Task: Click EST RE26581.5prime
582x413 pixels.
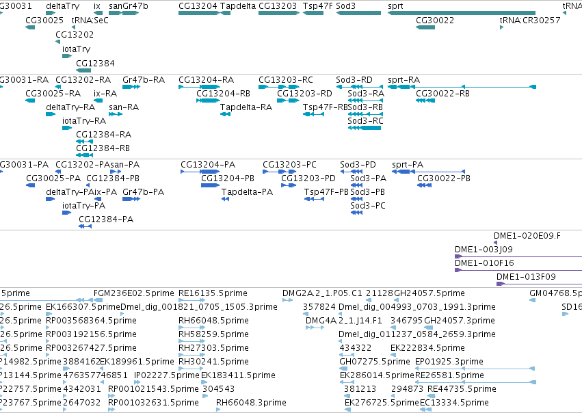Action: coord(449,375)
